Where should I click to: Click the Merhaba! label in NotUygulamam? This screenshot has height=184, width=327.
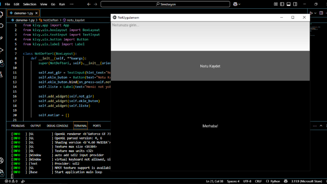point(210,126)
